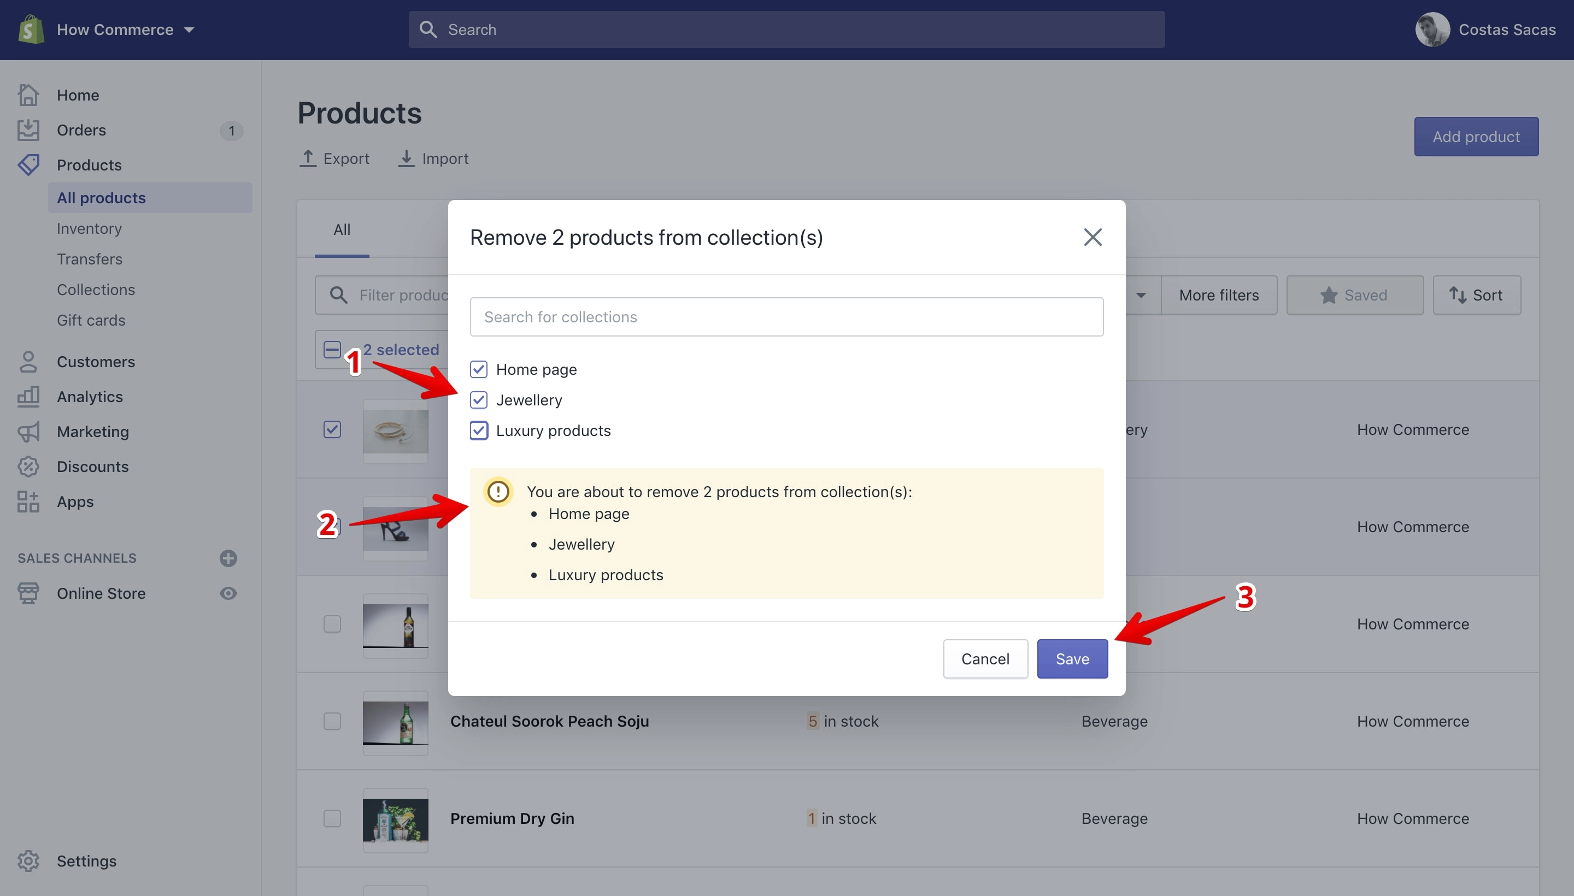1574x896 pixels.
Task: Click the warning exclamation icon
Action: 498,491
